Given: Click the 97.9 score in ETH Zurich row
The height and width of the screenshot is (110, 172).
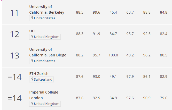Looking at the screenshot, I should click(x=130, y=77).
